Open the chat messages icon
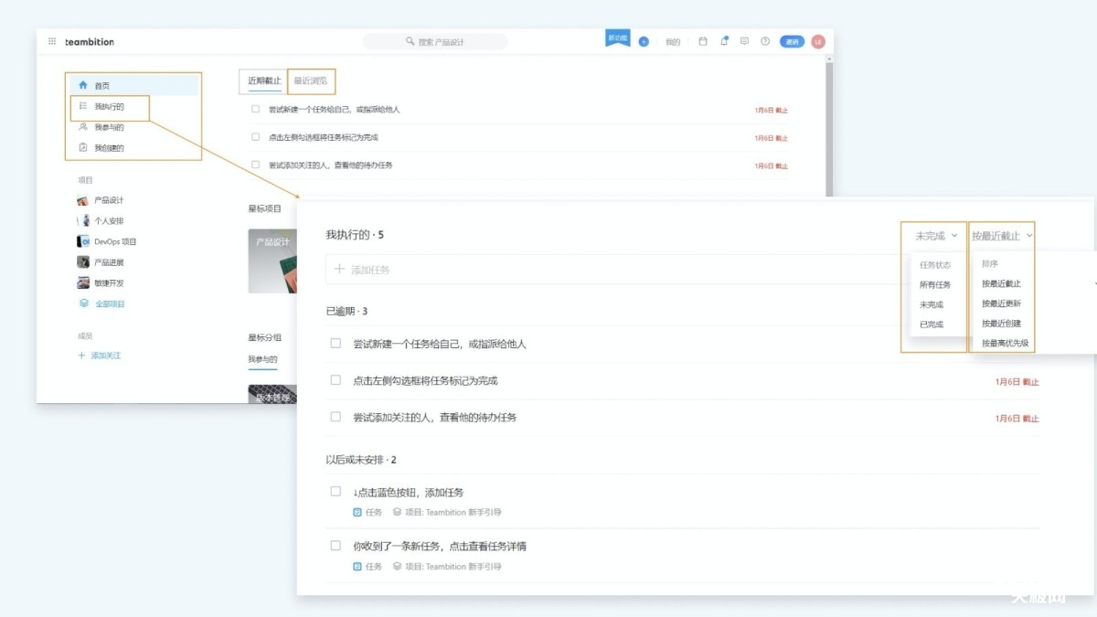This screenshot has height=617, width=1097. pos(744,42)
